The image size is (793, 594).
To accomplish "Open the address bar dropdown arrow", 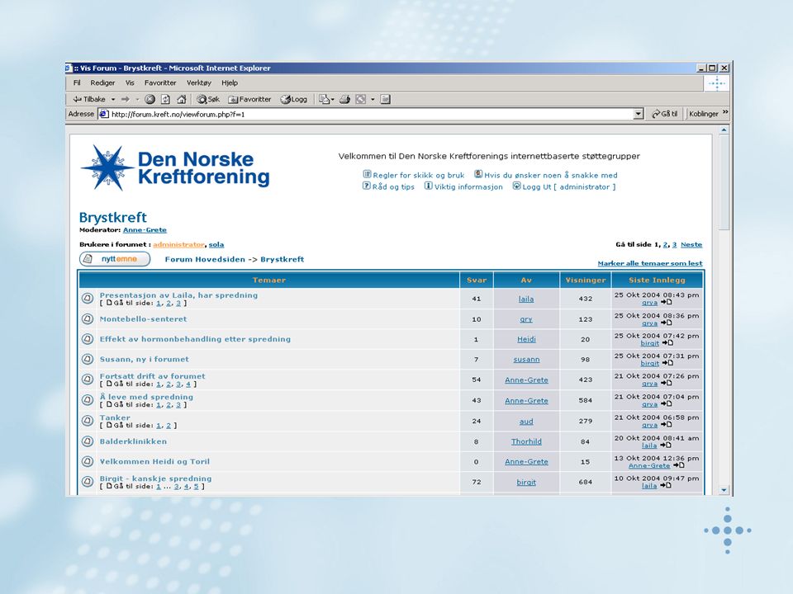I will 639,114.
